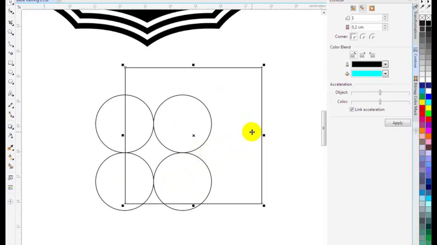Click the Object acceleration slider
Screen dimensions: 437x245
pos(380,93)
